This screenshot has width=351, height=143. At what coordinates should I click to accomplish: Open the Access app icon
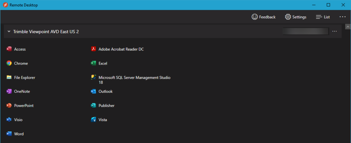click(x=9, y=49)
